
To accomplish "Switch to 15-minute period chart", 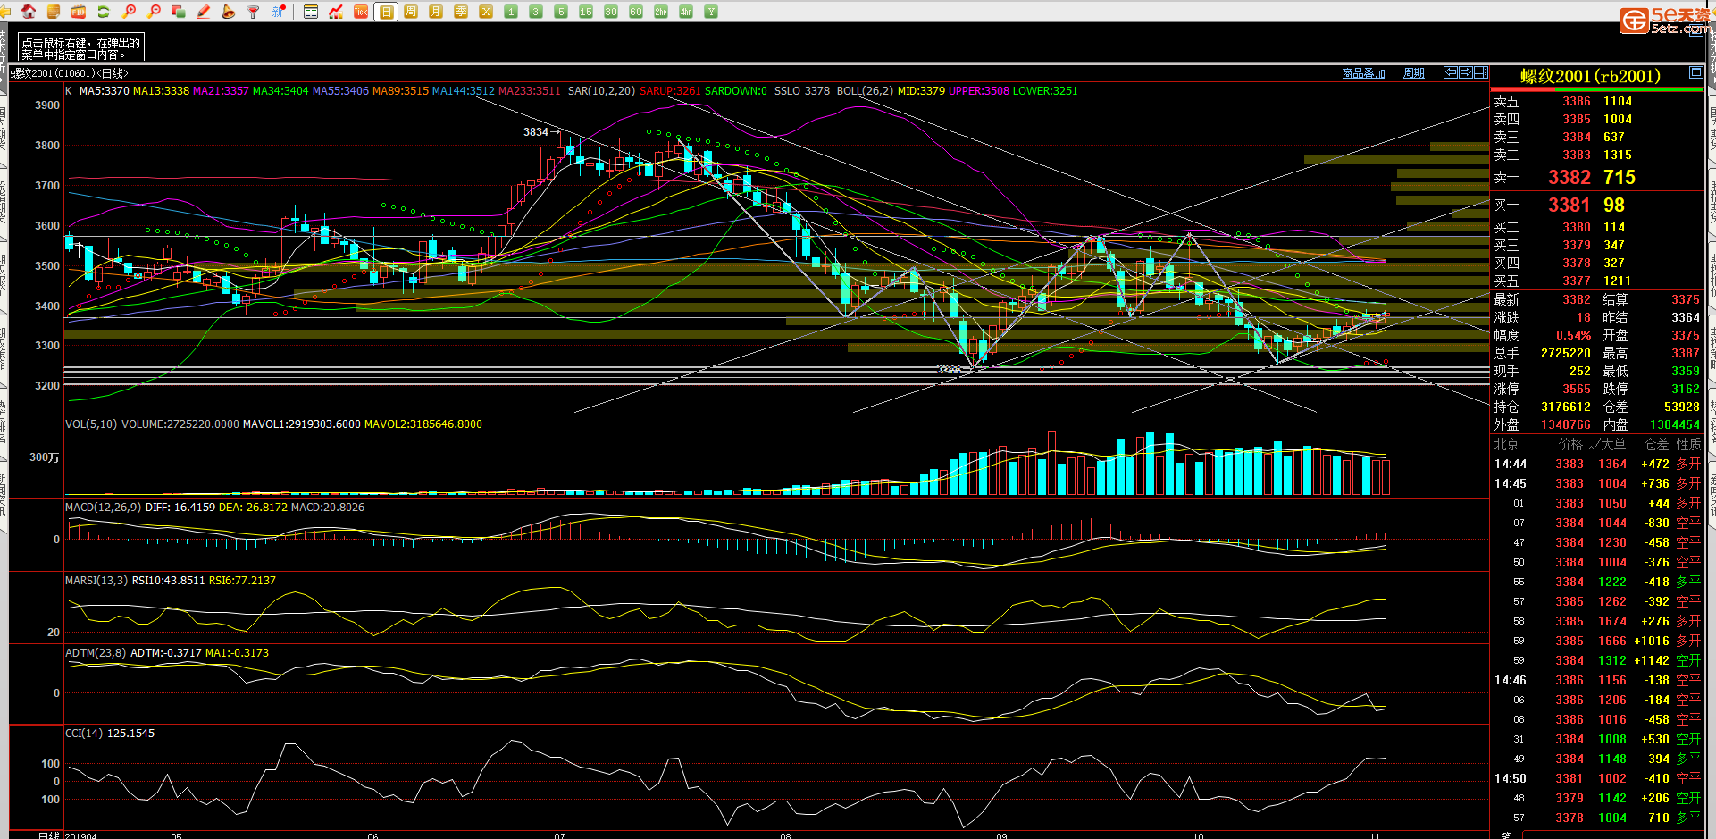I will pyautogui.click(x=586, y=12).
